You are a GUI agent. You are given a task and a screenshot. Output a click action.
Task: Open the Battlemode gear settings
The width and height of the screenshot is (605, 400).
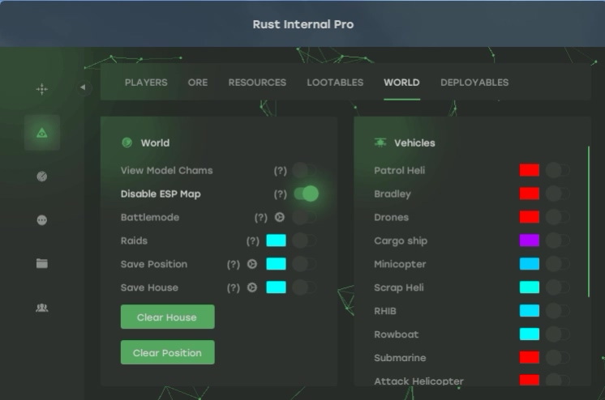280,218
